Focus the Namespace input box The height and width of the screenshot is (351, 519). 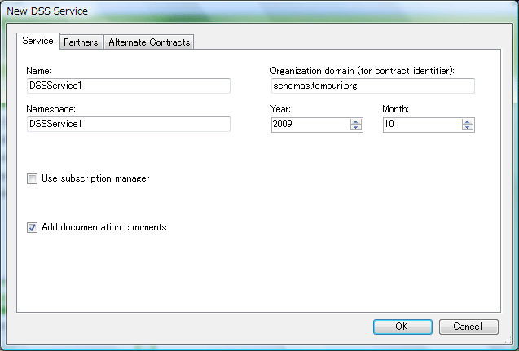point(128,125)
